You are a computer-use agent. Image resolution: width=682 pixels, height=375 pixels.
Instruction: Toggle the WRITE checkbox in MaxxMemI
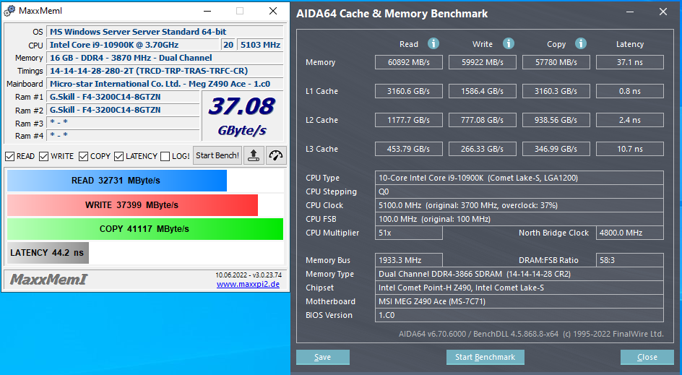coord(43,156)
